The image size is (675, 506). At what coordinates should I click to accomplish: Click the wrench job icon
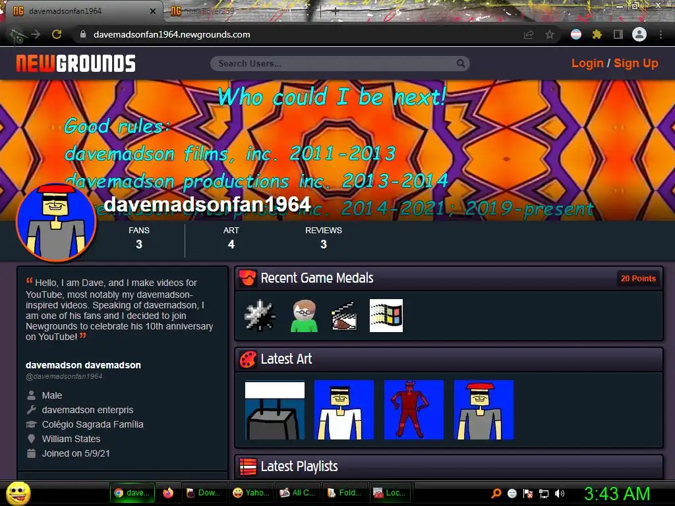point(31,410)
